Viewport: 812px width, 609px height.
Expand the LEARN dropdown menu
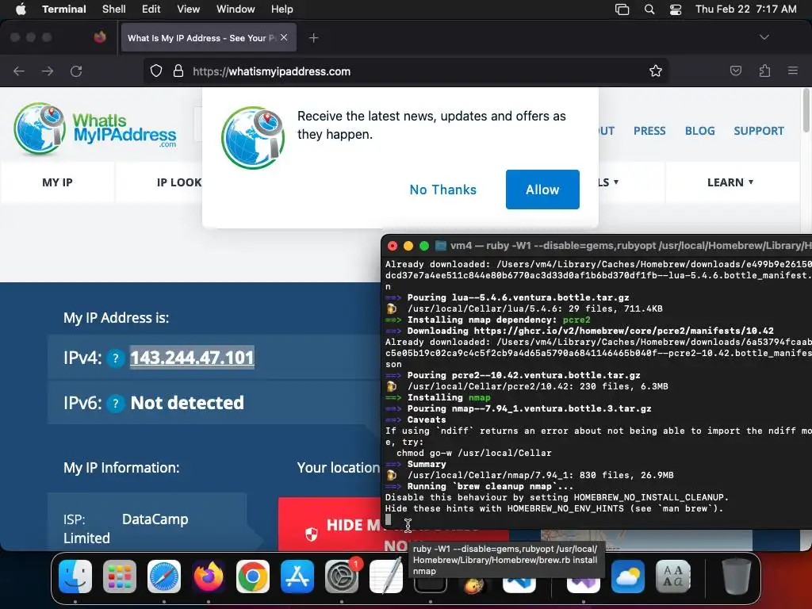point(730,182)
